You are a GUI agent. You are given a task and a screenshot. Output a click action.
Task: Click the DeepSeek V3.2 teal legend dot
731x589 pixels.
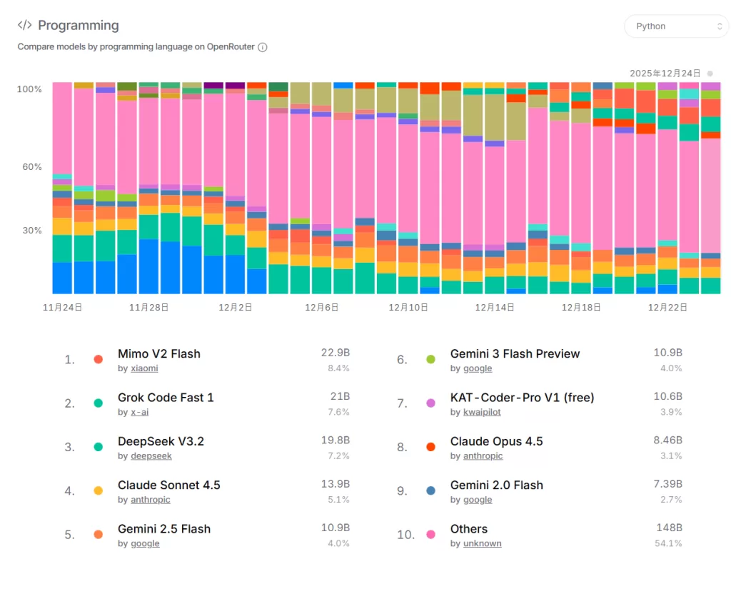[x=98, y=447]
